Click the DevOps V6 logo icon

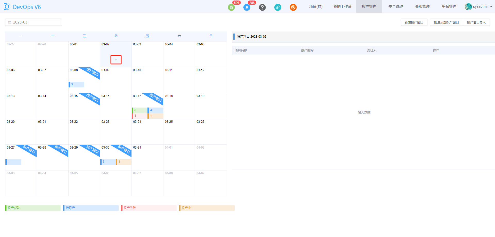[x=7, y=7]
